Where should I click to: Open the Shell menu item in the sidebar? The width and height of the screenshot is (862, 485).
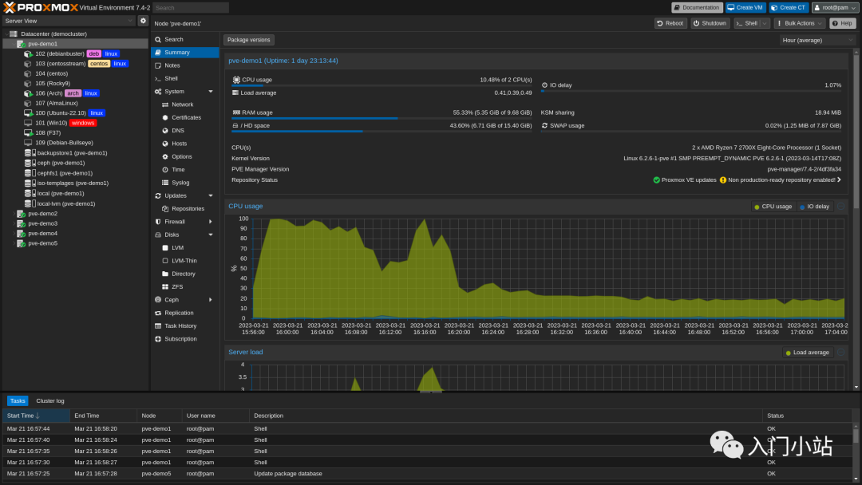[184, 78]
